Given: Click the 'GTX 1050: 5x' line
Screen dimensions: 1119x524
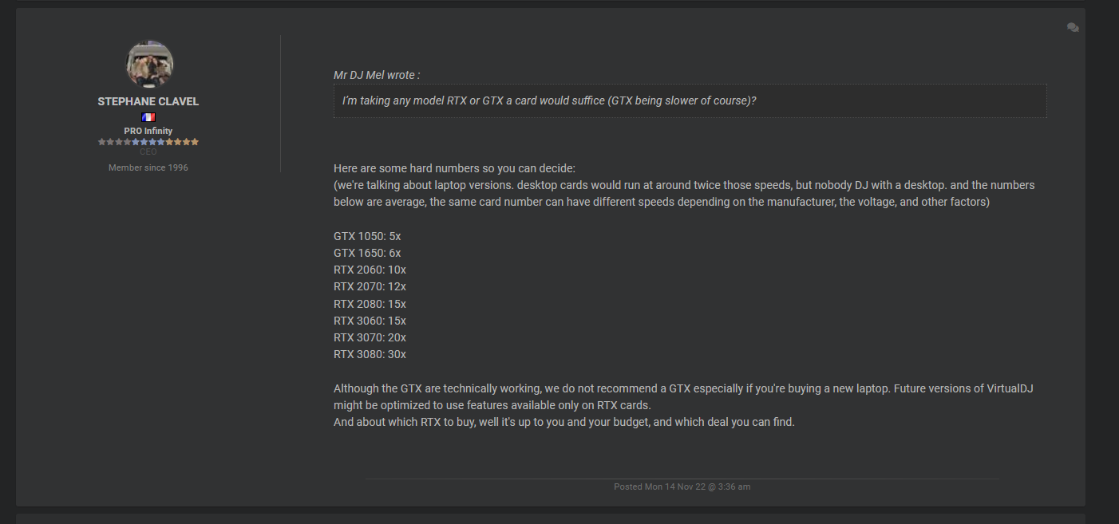Looking at the screenshot, I should point(367,236).
